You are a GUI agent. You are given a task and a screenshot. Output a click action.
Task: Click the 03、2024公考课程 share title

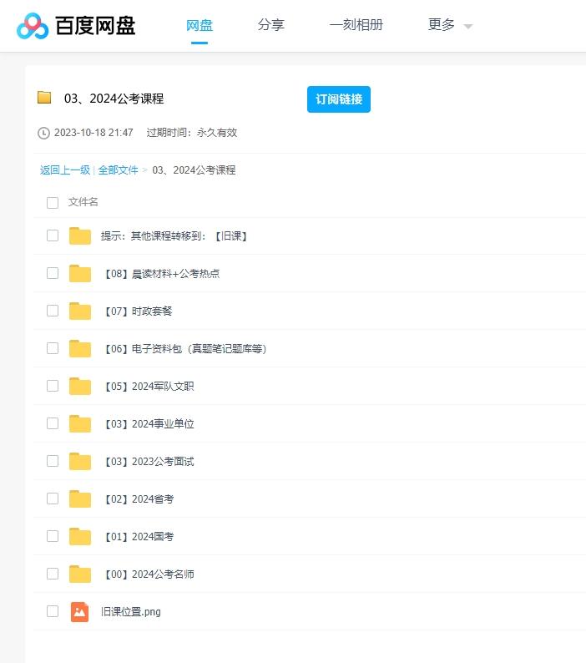click(114, 99)
